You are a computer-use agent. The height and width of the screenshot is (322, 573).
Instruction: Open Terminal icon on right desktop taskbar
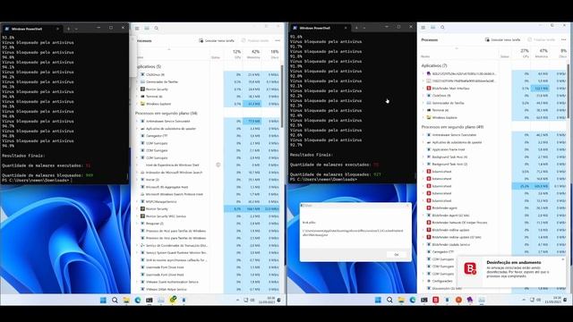[423, 301]
